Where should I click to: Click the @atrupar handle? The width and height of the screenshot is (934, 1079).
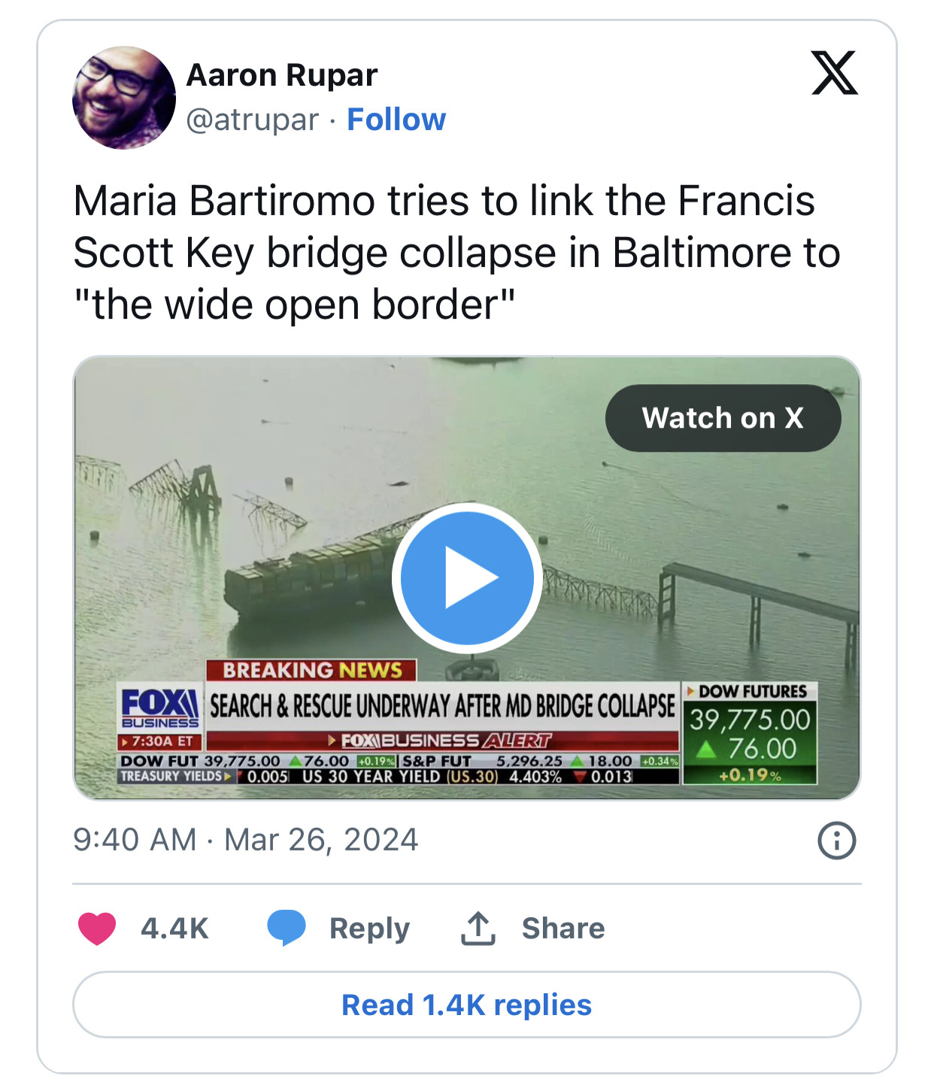click(x=252, y=120)
